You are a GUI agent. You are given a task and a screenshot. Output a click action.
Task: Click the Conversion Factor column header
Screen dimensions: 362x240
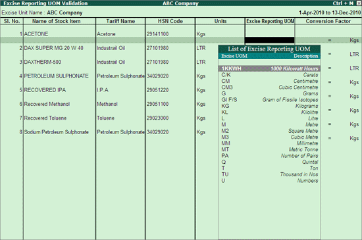pos(328,21)
